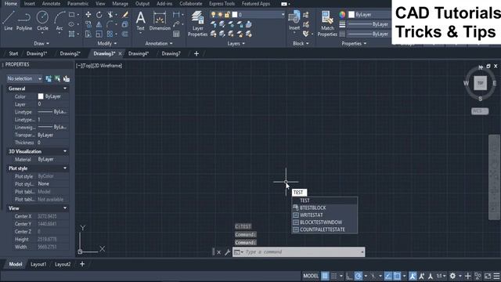Collapse the General section
Image resolution: width=501 pixels, height=282 pixels.
[65, 89]
